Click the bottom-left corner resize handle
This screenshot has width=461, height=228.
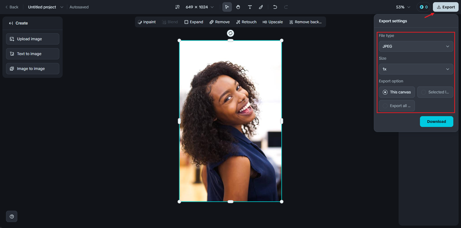pos(179,201)
